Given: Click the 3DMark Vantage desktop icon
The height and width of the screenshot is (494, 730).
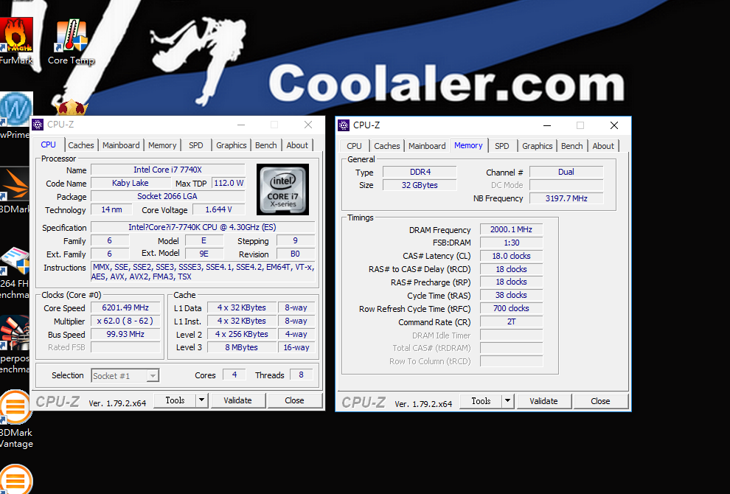Looking at the screenshot, I should click(x=16, y=419).
